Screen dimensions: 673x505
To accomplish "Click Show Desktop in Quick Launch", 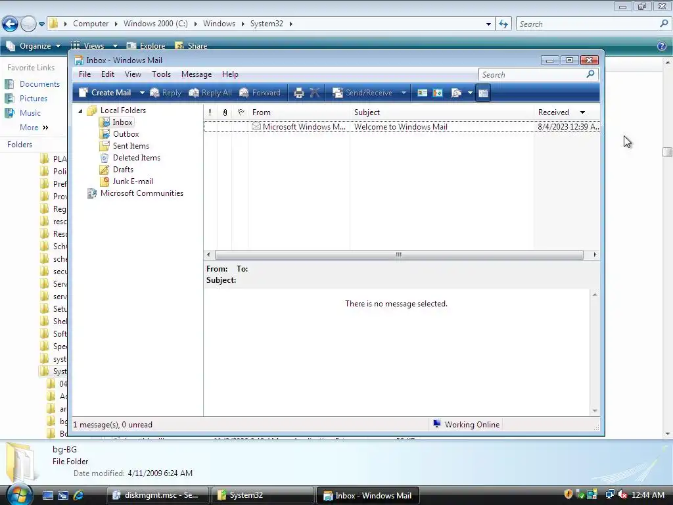I will point(47,496).
